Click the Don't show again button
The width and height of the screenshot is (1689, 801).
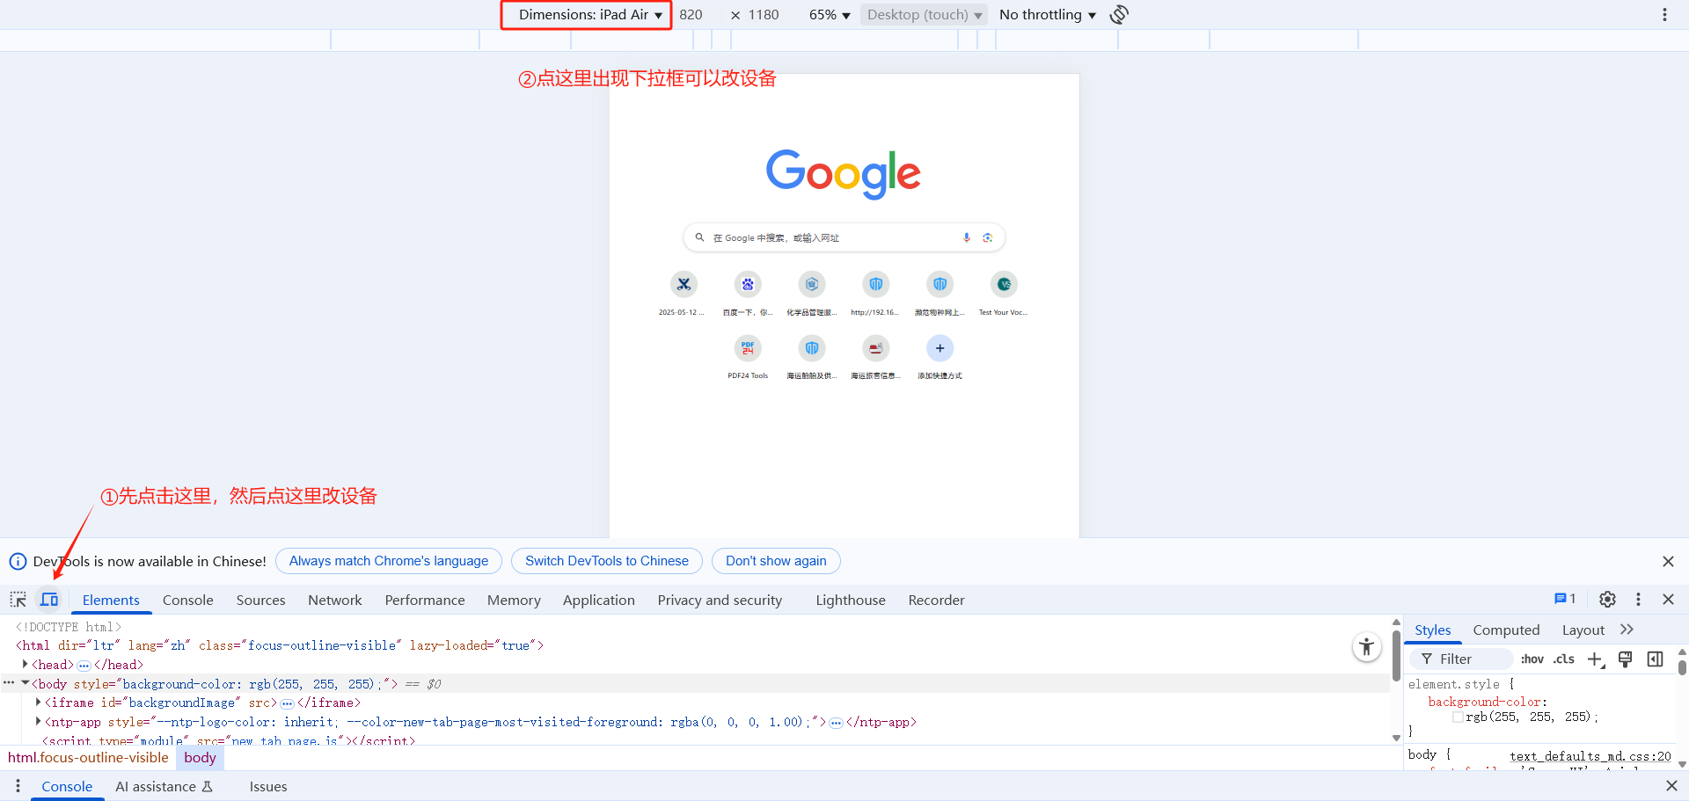click(776, 561)
